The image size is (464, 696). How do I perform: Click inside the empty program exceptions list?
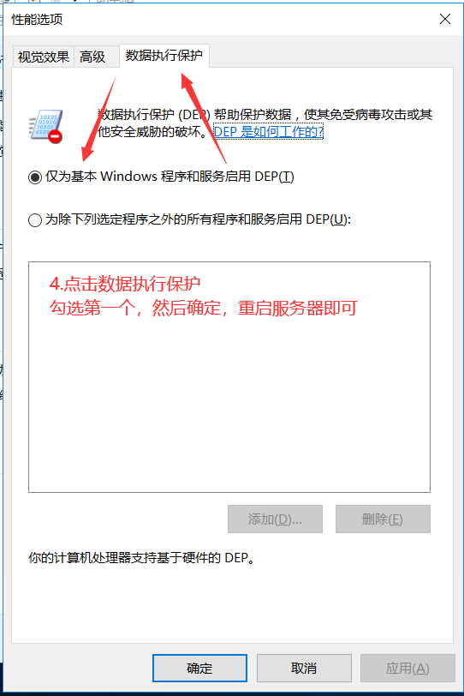(229, 399)
